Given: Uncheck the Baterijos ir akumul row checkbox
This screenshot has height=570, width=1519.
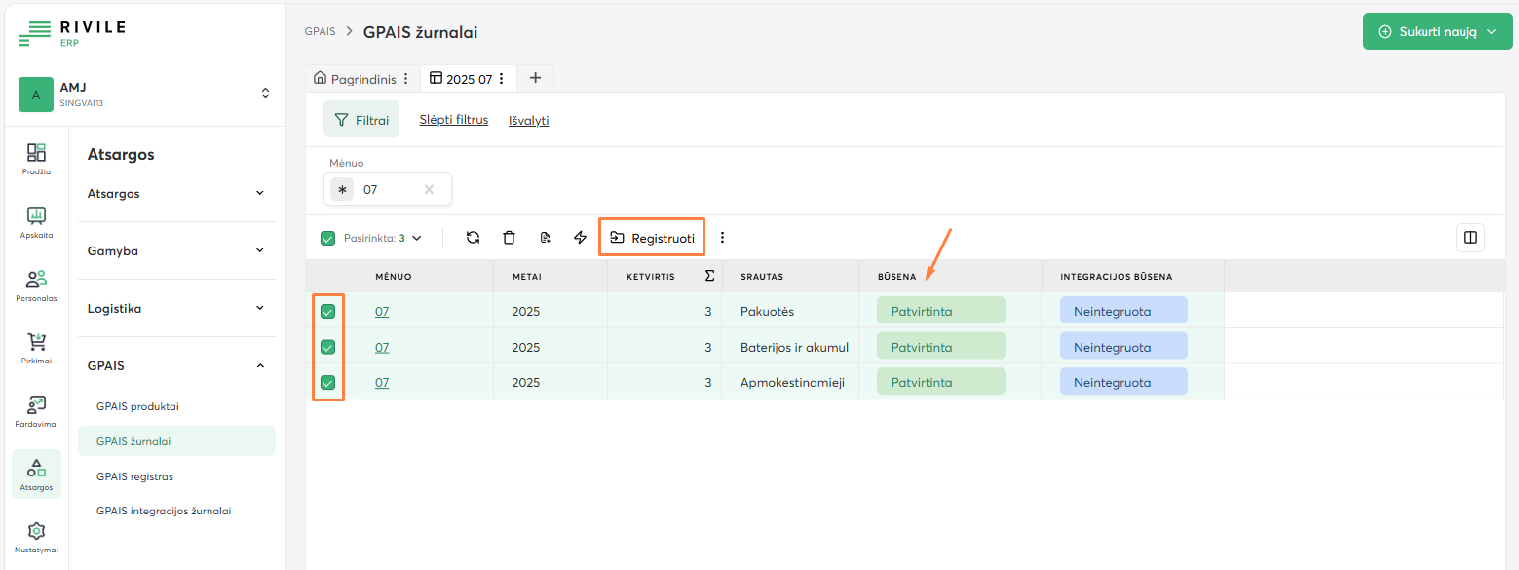Looking at the screenshot, I should pos(328,347).
